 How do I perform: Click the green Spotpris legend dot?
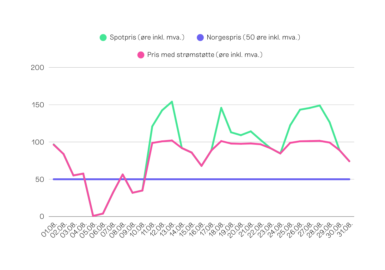pos(103,37)
